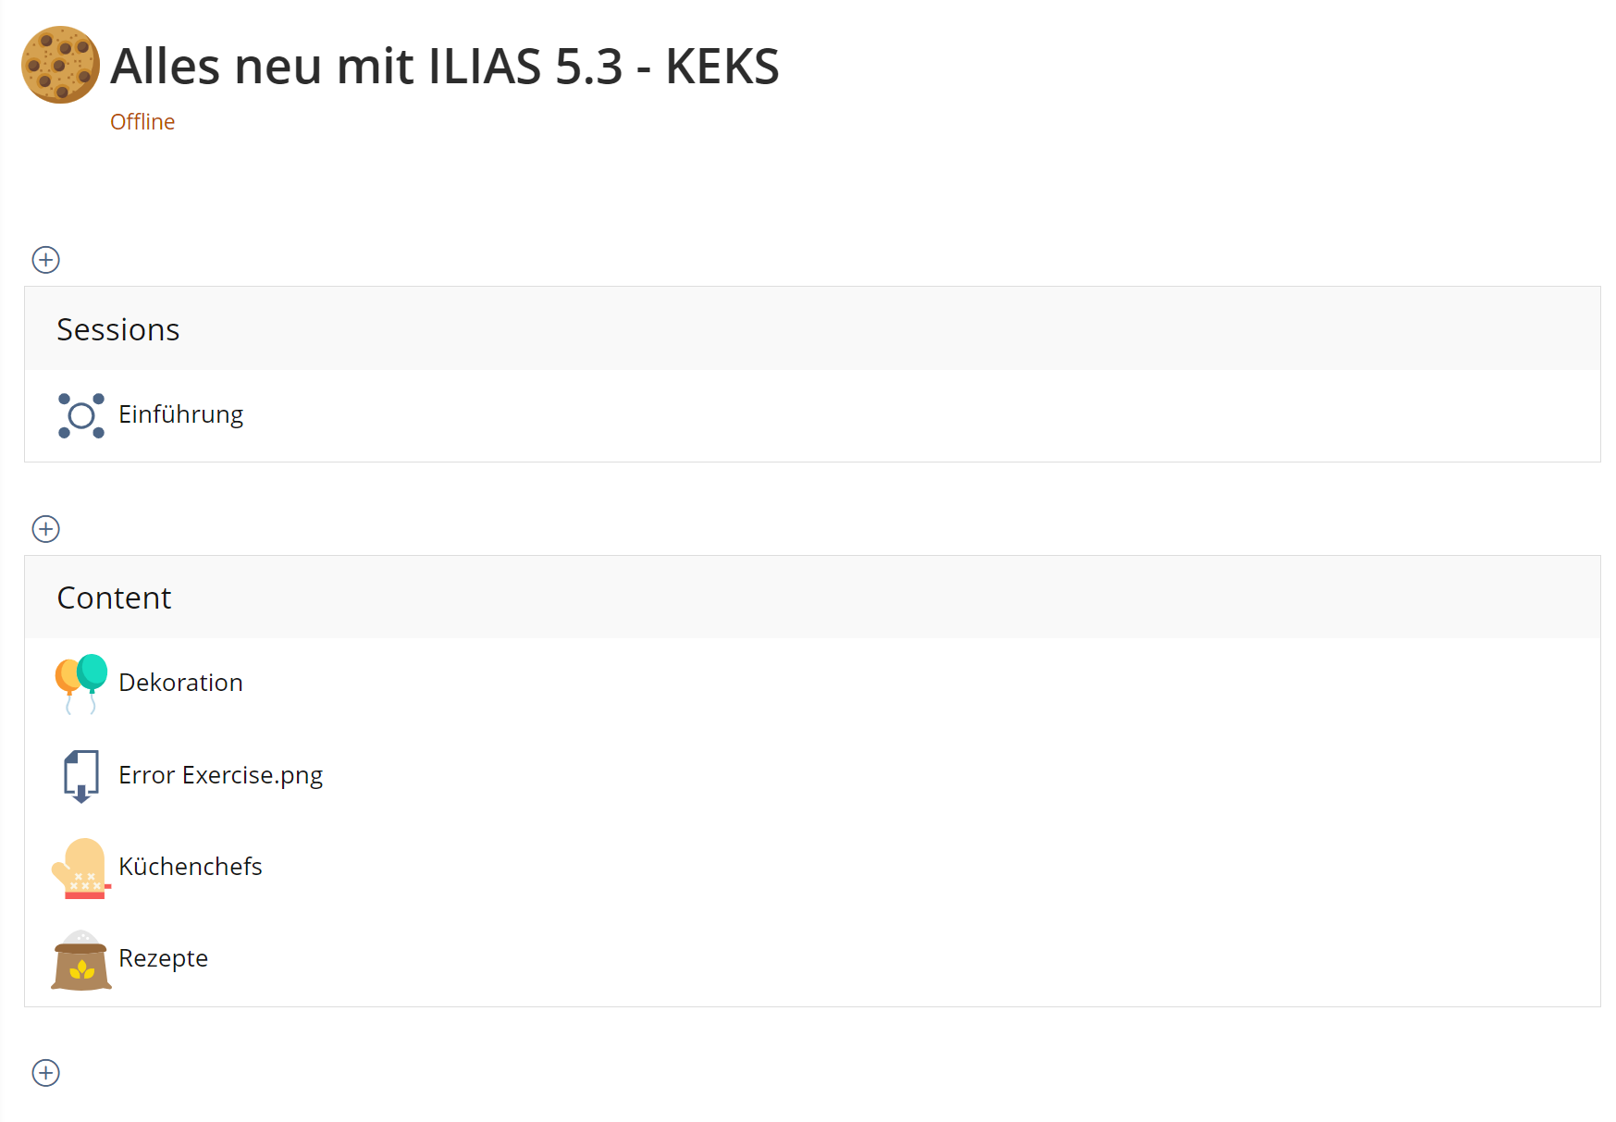Viewport: 1616px width, 1122px height.
Task: Click the Rezepte flour sack icon
Action: pyautogui.click(x=81, y=959)
